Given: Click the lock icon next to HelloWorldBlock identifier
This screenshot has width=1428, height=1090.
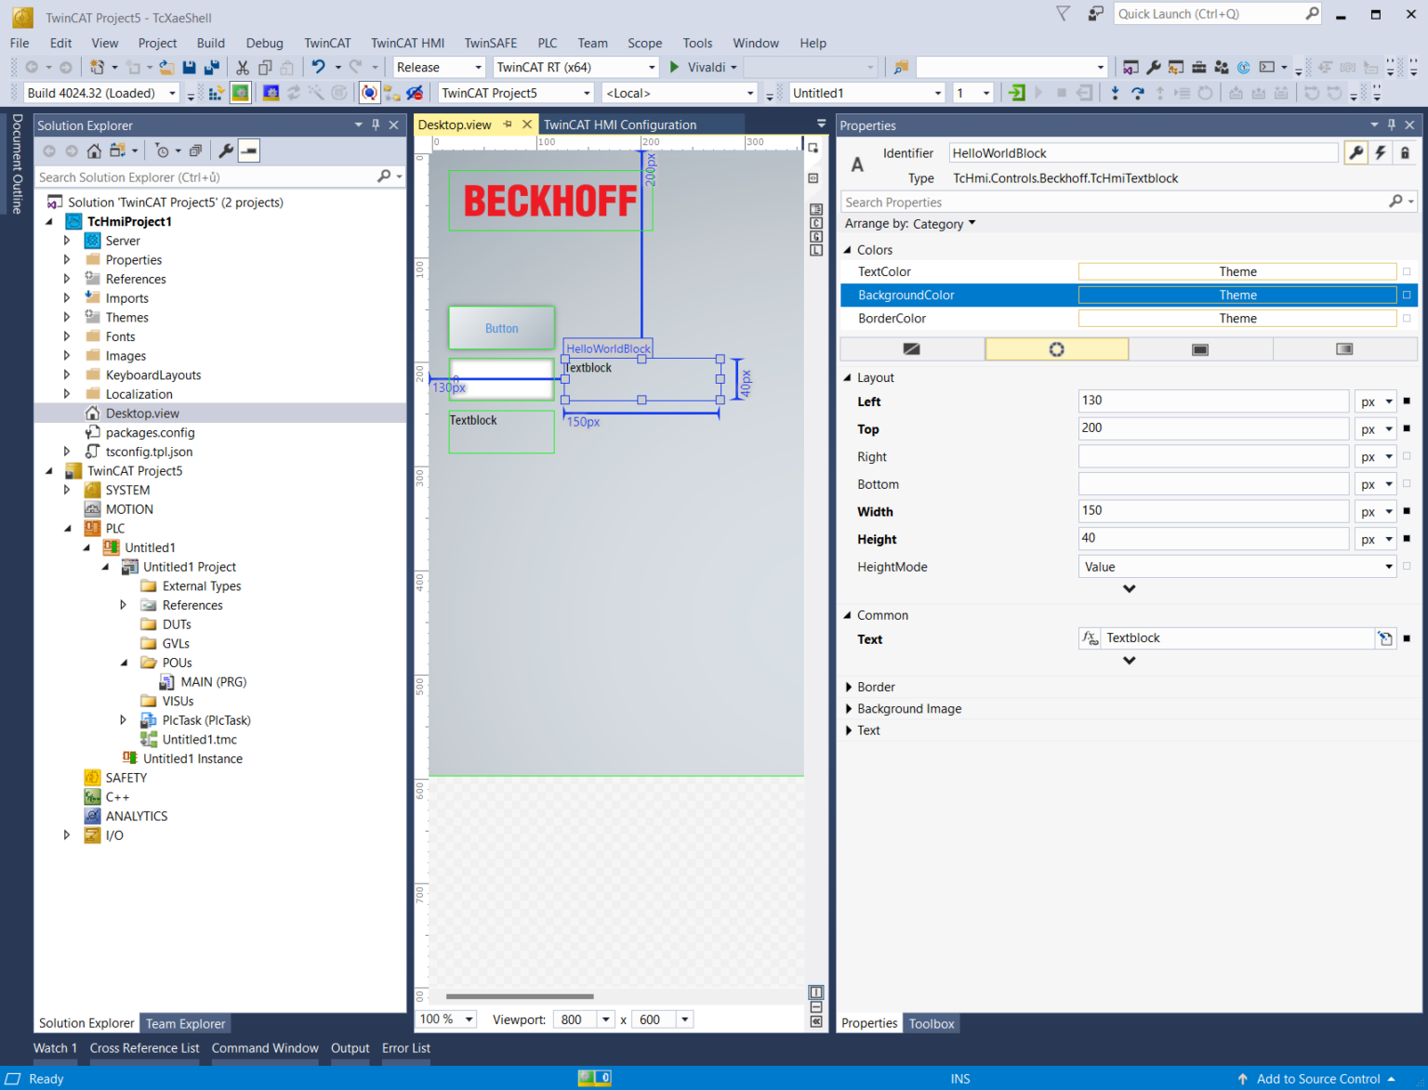Looking at the screenshot, I should [x=1405, y=152].
